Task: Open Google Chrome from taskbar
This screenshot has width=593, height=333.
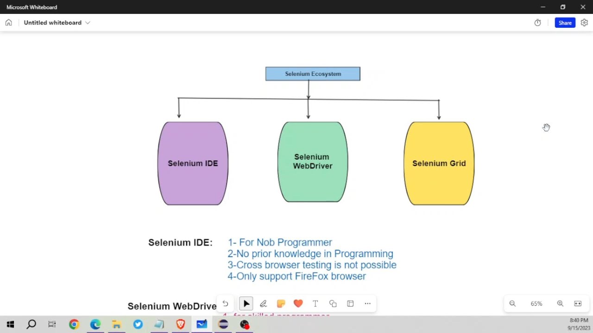Action: pyautogui.click(x=74, y=325)
